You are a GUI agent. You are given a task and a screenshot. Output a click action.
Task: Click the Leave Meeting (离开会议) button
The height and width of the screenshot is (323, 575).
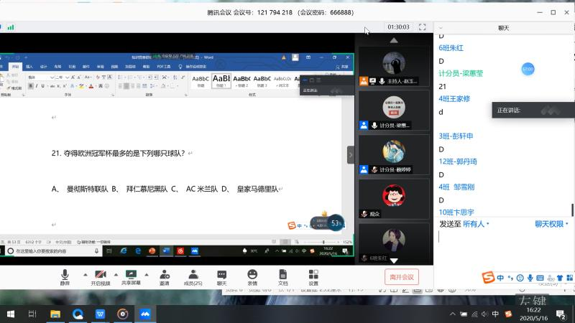click(x=402, y=277)
